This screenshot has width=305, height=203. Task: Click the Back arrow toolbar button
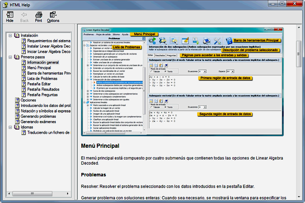pyautogui.click(x=24, y=17)
